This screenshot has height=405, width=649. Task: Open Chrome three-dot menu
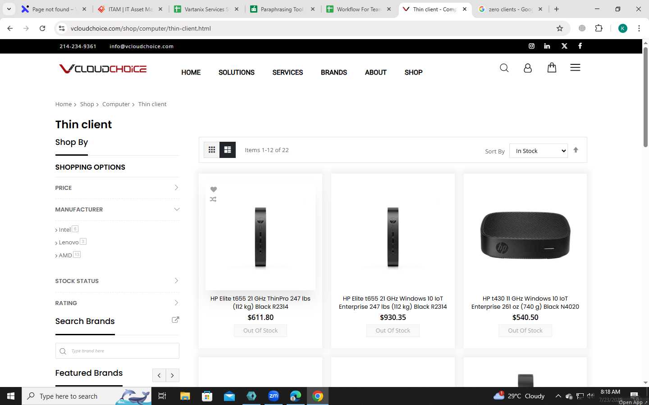tap(639, 28)
